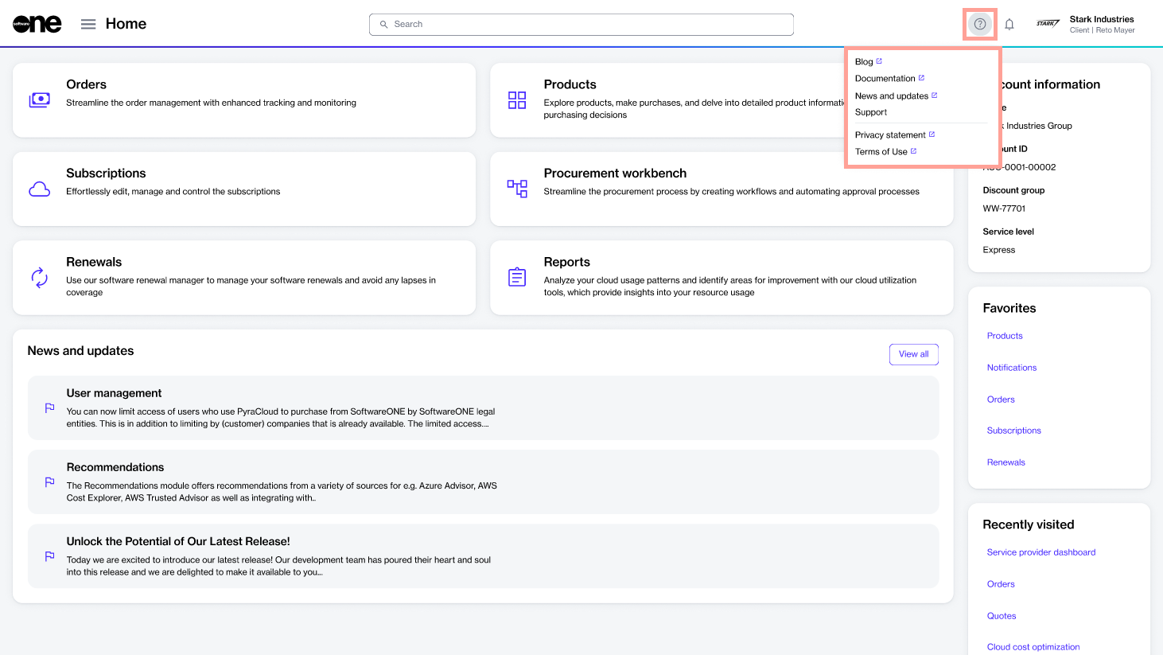Click the View all button
The width and height of the screenshot is (1163, 655).
click(913, 354)
